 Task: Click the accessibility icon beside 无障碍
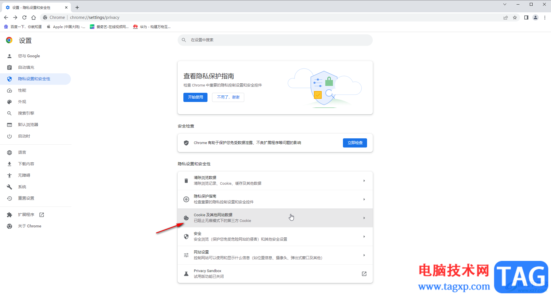point(9,175)
